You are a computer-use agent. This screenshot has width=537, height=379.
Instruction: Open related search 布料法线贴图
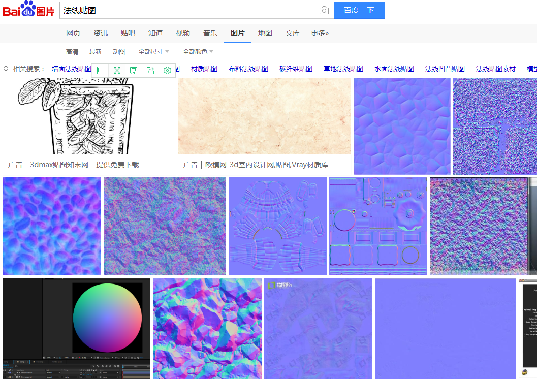click(248, 69)
